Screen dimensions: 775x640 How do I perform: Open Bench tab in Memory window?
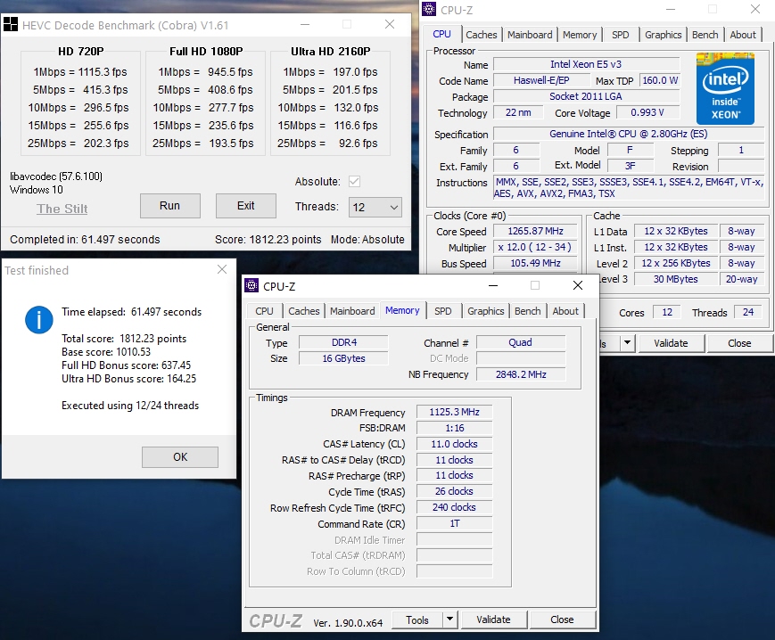coord(527,311)
